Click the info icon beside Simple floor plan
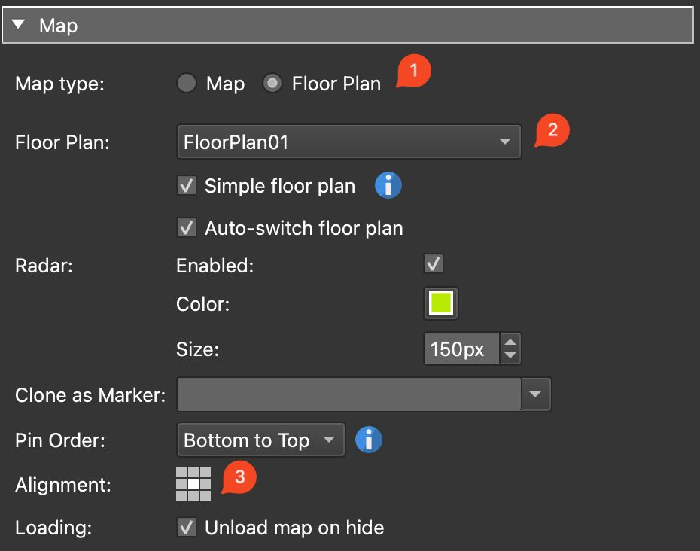 [x=388, y=185]
